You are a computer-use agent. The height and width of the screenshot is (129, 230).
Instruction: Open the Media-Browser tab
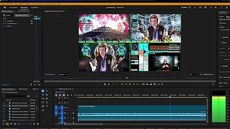(23, 89)
